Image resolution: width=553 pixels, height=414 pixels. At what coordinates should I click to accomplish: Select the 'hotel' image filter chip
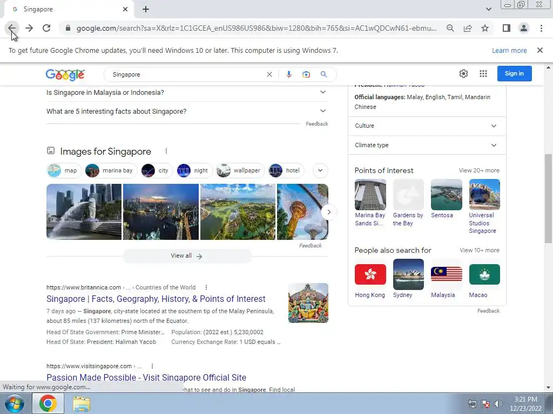pyautogui.click(x=286, y=170)
